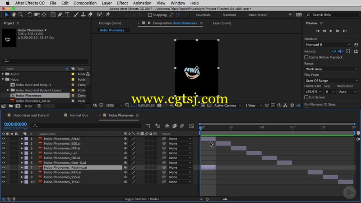Image resolution: width=361 pixels, height=203 pixels.
Task: Select the Eraser tool
Action: [x=90, y=14]
